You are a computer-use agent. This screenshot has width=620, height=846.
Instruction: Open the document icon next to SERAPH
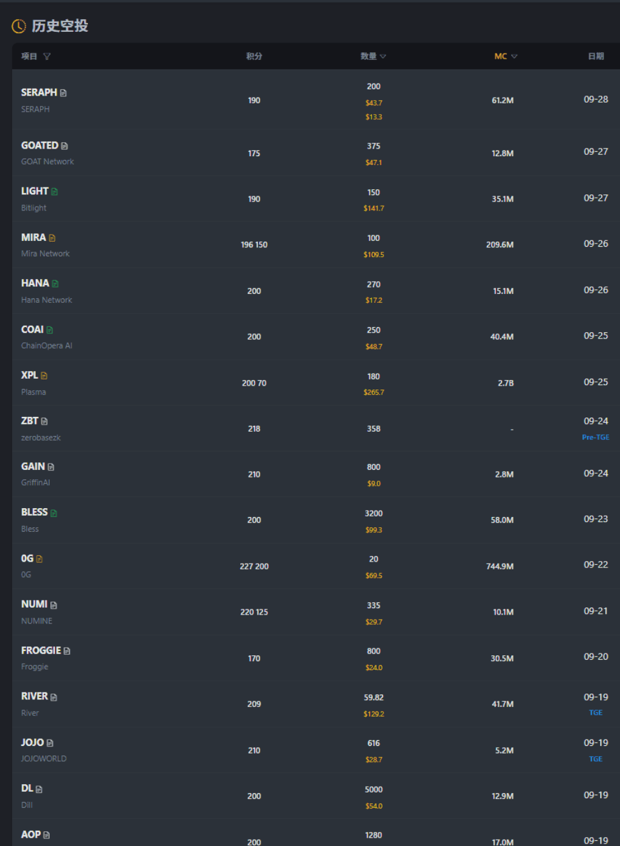point(63,93)
